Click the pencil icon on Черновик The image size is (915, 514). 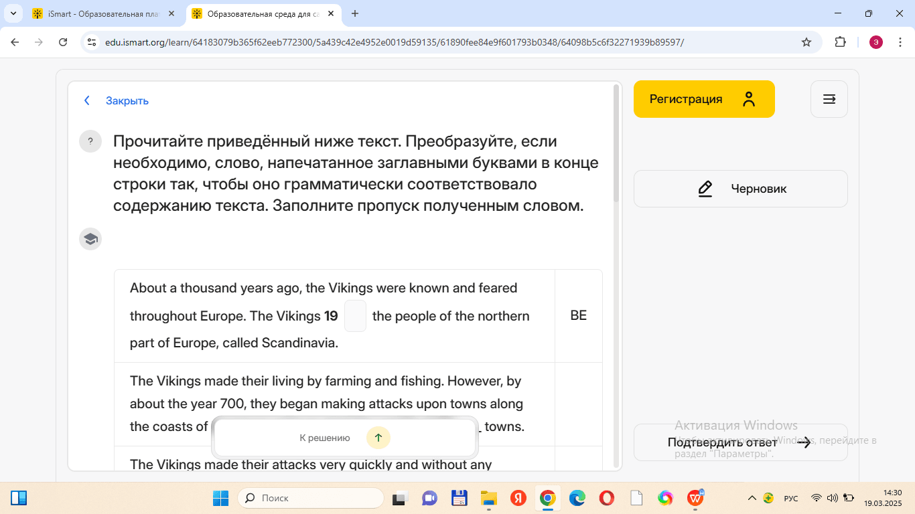705,189
